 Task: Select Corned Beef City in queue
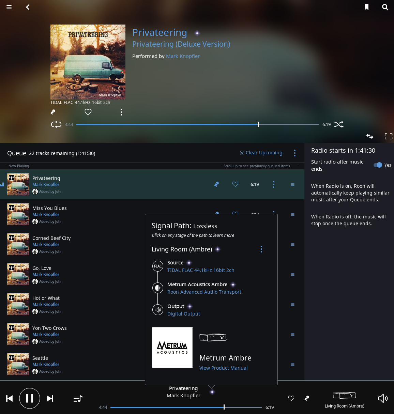pos(51,238)
